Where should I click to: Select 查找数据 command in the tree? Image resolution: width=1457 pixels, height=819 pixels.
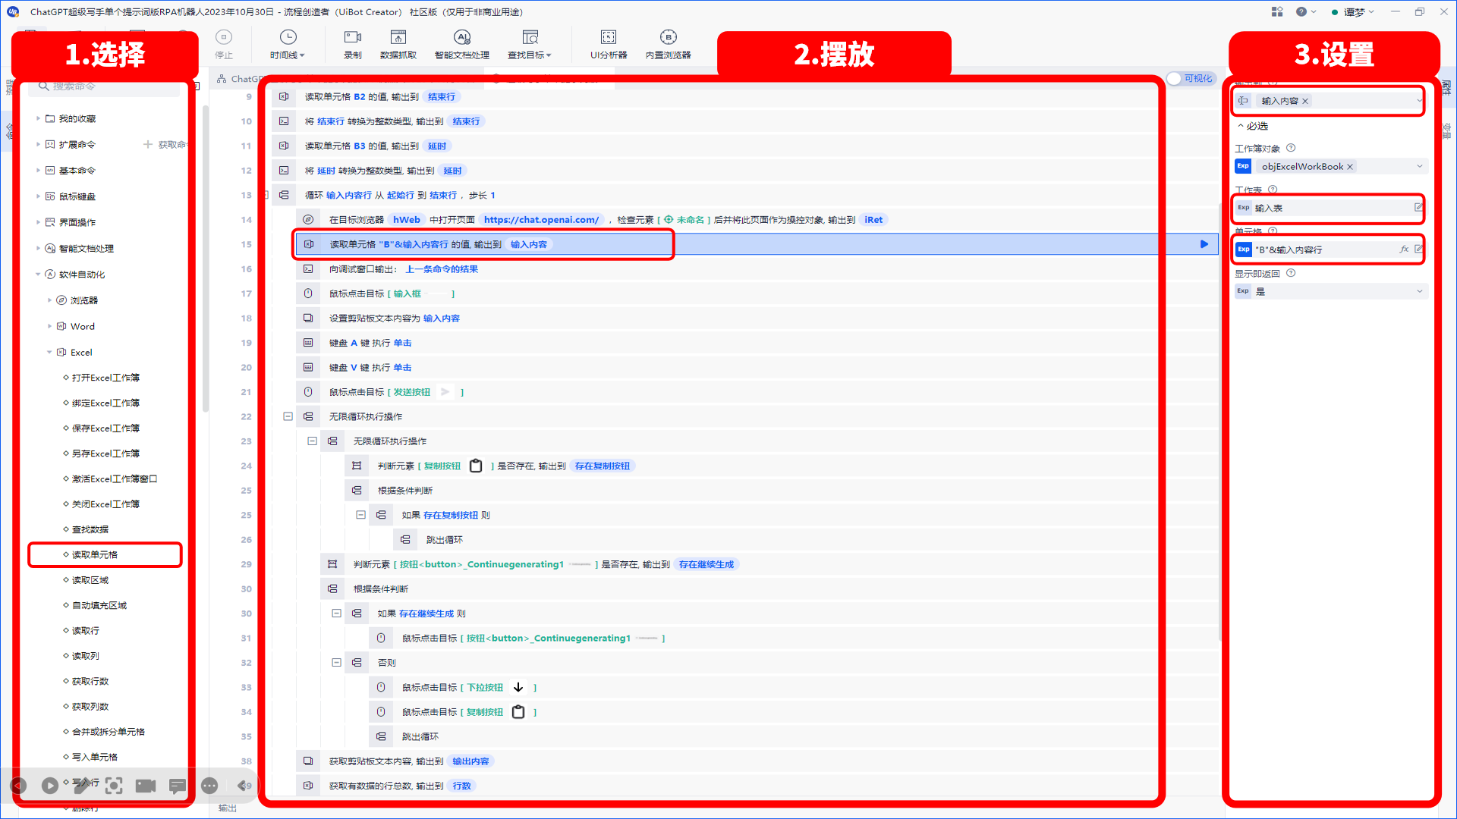click(90, 529)
